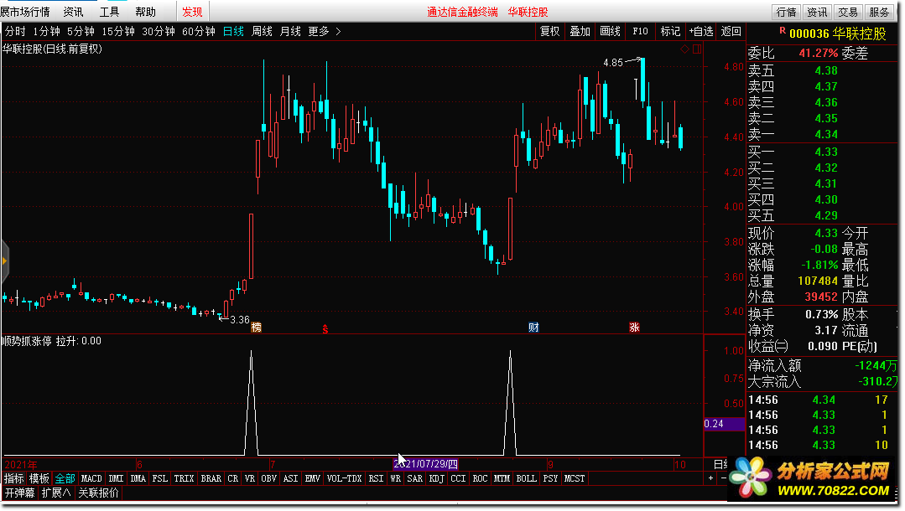Click 卖一 price 4.34
905x511 pixels.
tap(826, 134)
